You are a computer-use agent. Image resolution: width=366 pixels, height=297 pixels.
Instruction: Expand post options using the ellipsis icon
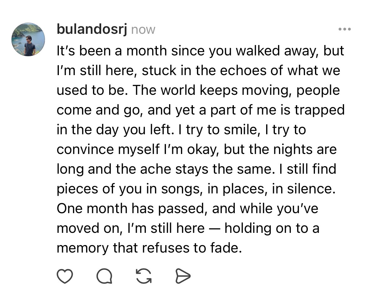click(344, 29)
